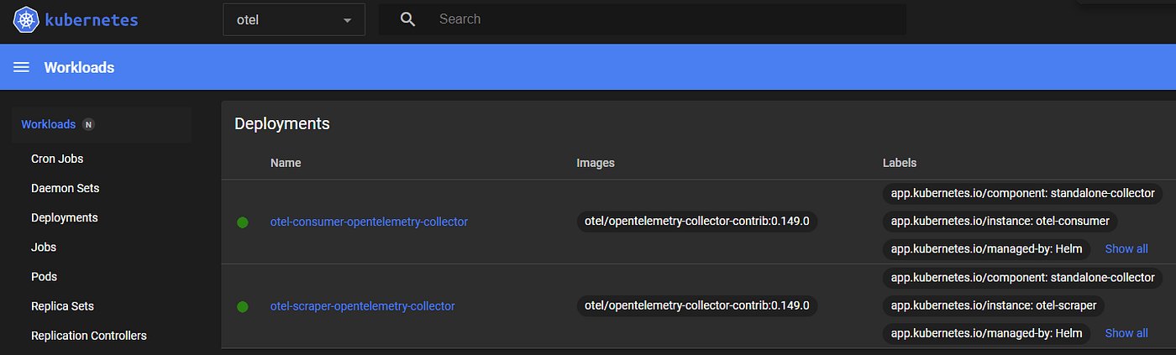The image size is (1176, 355).
Task: Open Deployments from the sidebar
Action: point(65,217)
